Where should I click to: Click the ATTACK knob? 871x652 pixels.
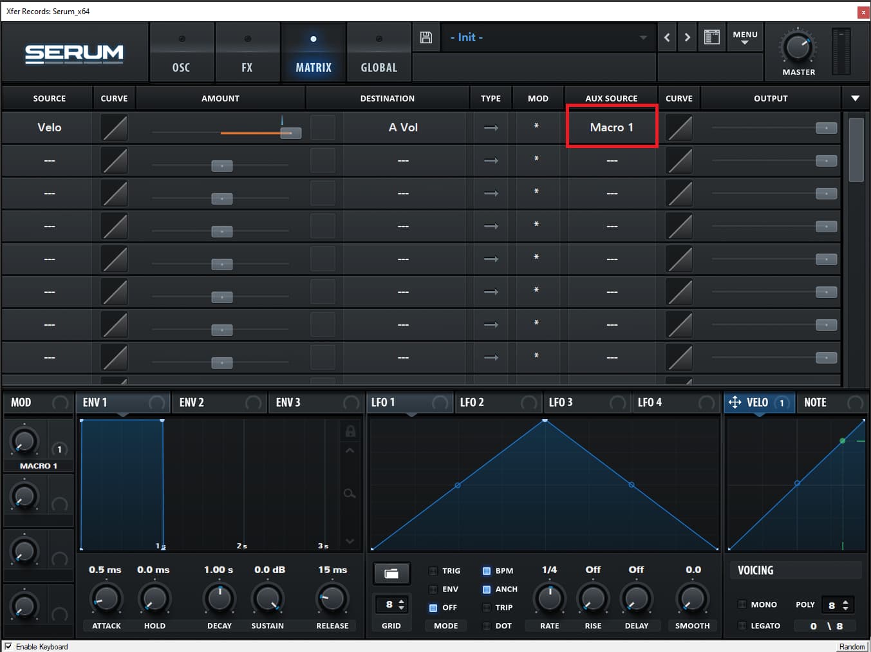click(106, 599)
